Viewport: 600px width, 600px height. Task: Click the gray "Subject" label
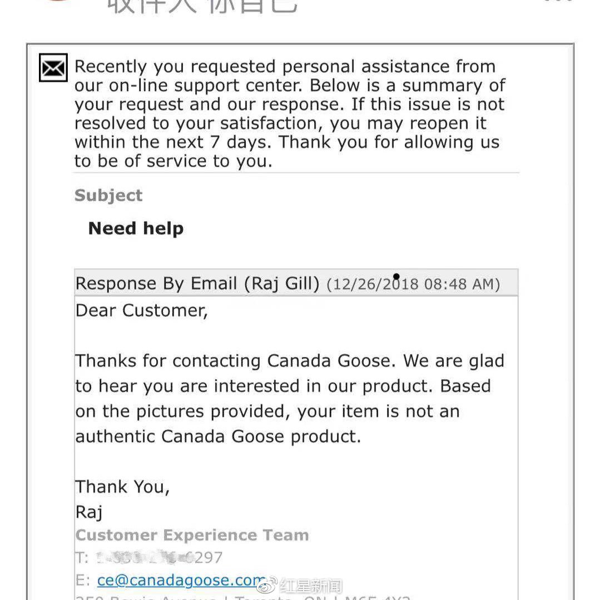108,195
